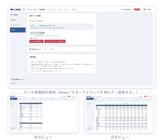Open ダッシュボード in the left sidebar

[18, 25]
